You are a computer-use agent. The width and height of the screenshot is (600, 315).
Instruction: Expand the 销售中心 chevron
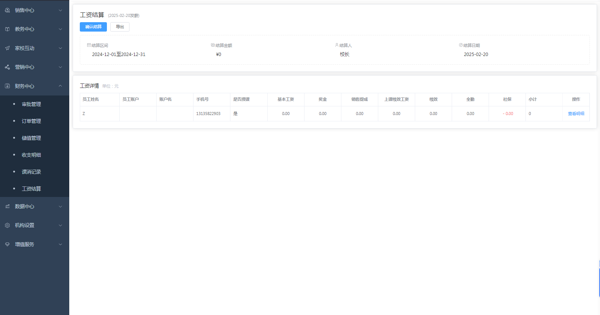pos(60,11)
